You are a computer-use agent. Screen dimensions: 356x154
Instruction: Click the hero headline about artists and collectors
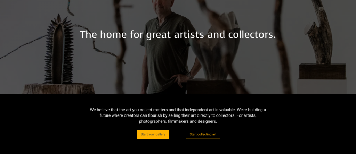tap(178, 34)
